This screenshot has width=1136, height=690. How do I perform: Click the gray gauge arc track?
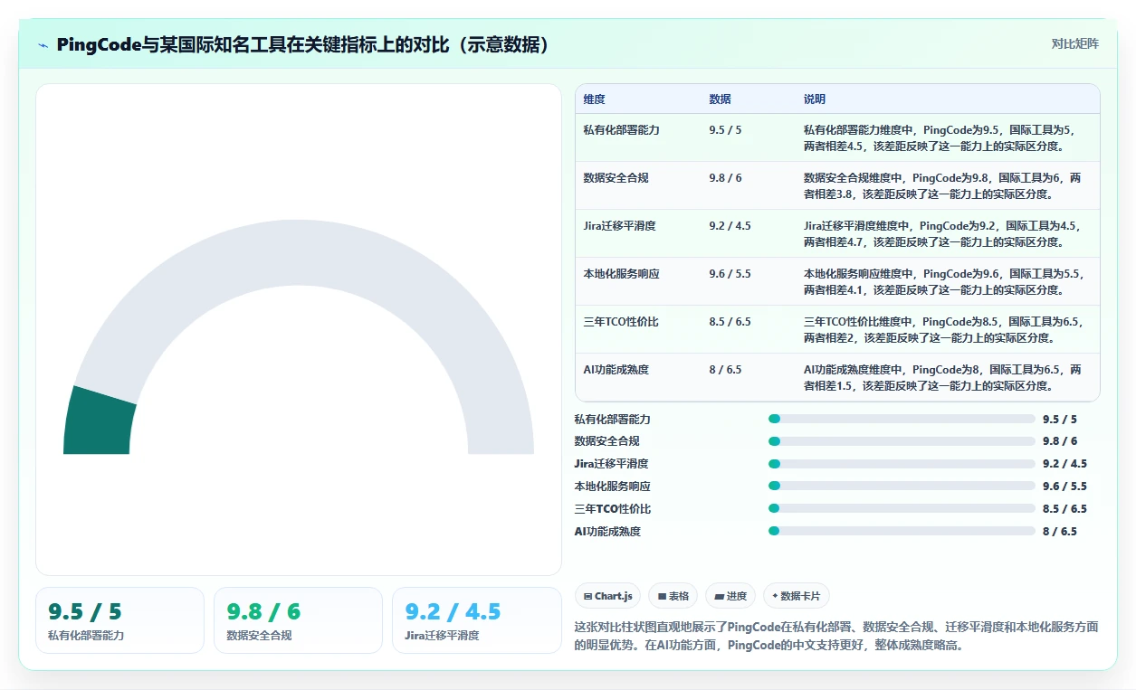tap(299, 252)
